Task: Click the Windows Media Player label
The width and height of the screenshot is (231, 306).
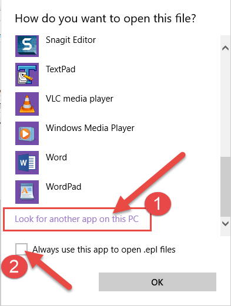Action: [90, 128]
